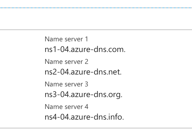The width and height of the screenshot is (192, 129).
Task: Click the Name server 4 label
Action: click(x=67, y=107)
